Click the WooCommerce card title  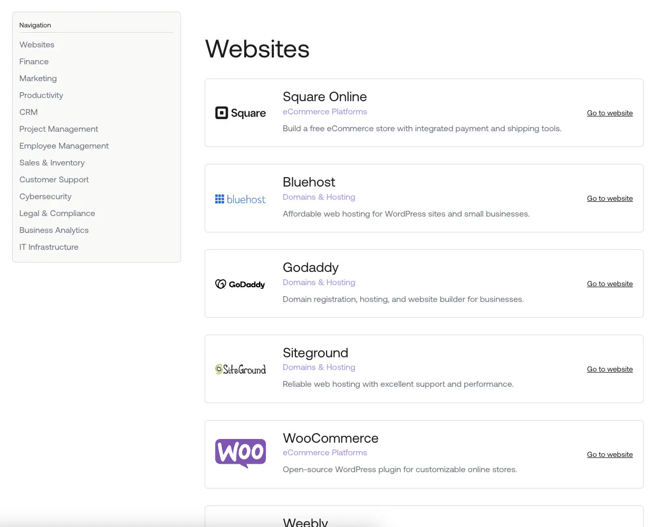pos(331,438)
